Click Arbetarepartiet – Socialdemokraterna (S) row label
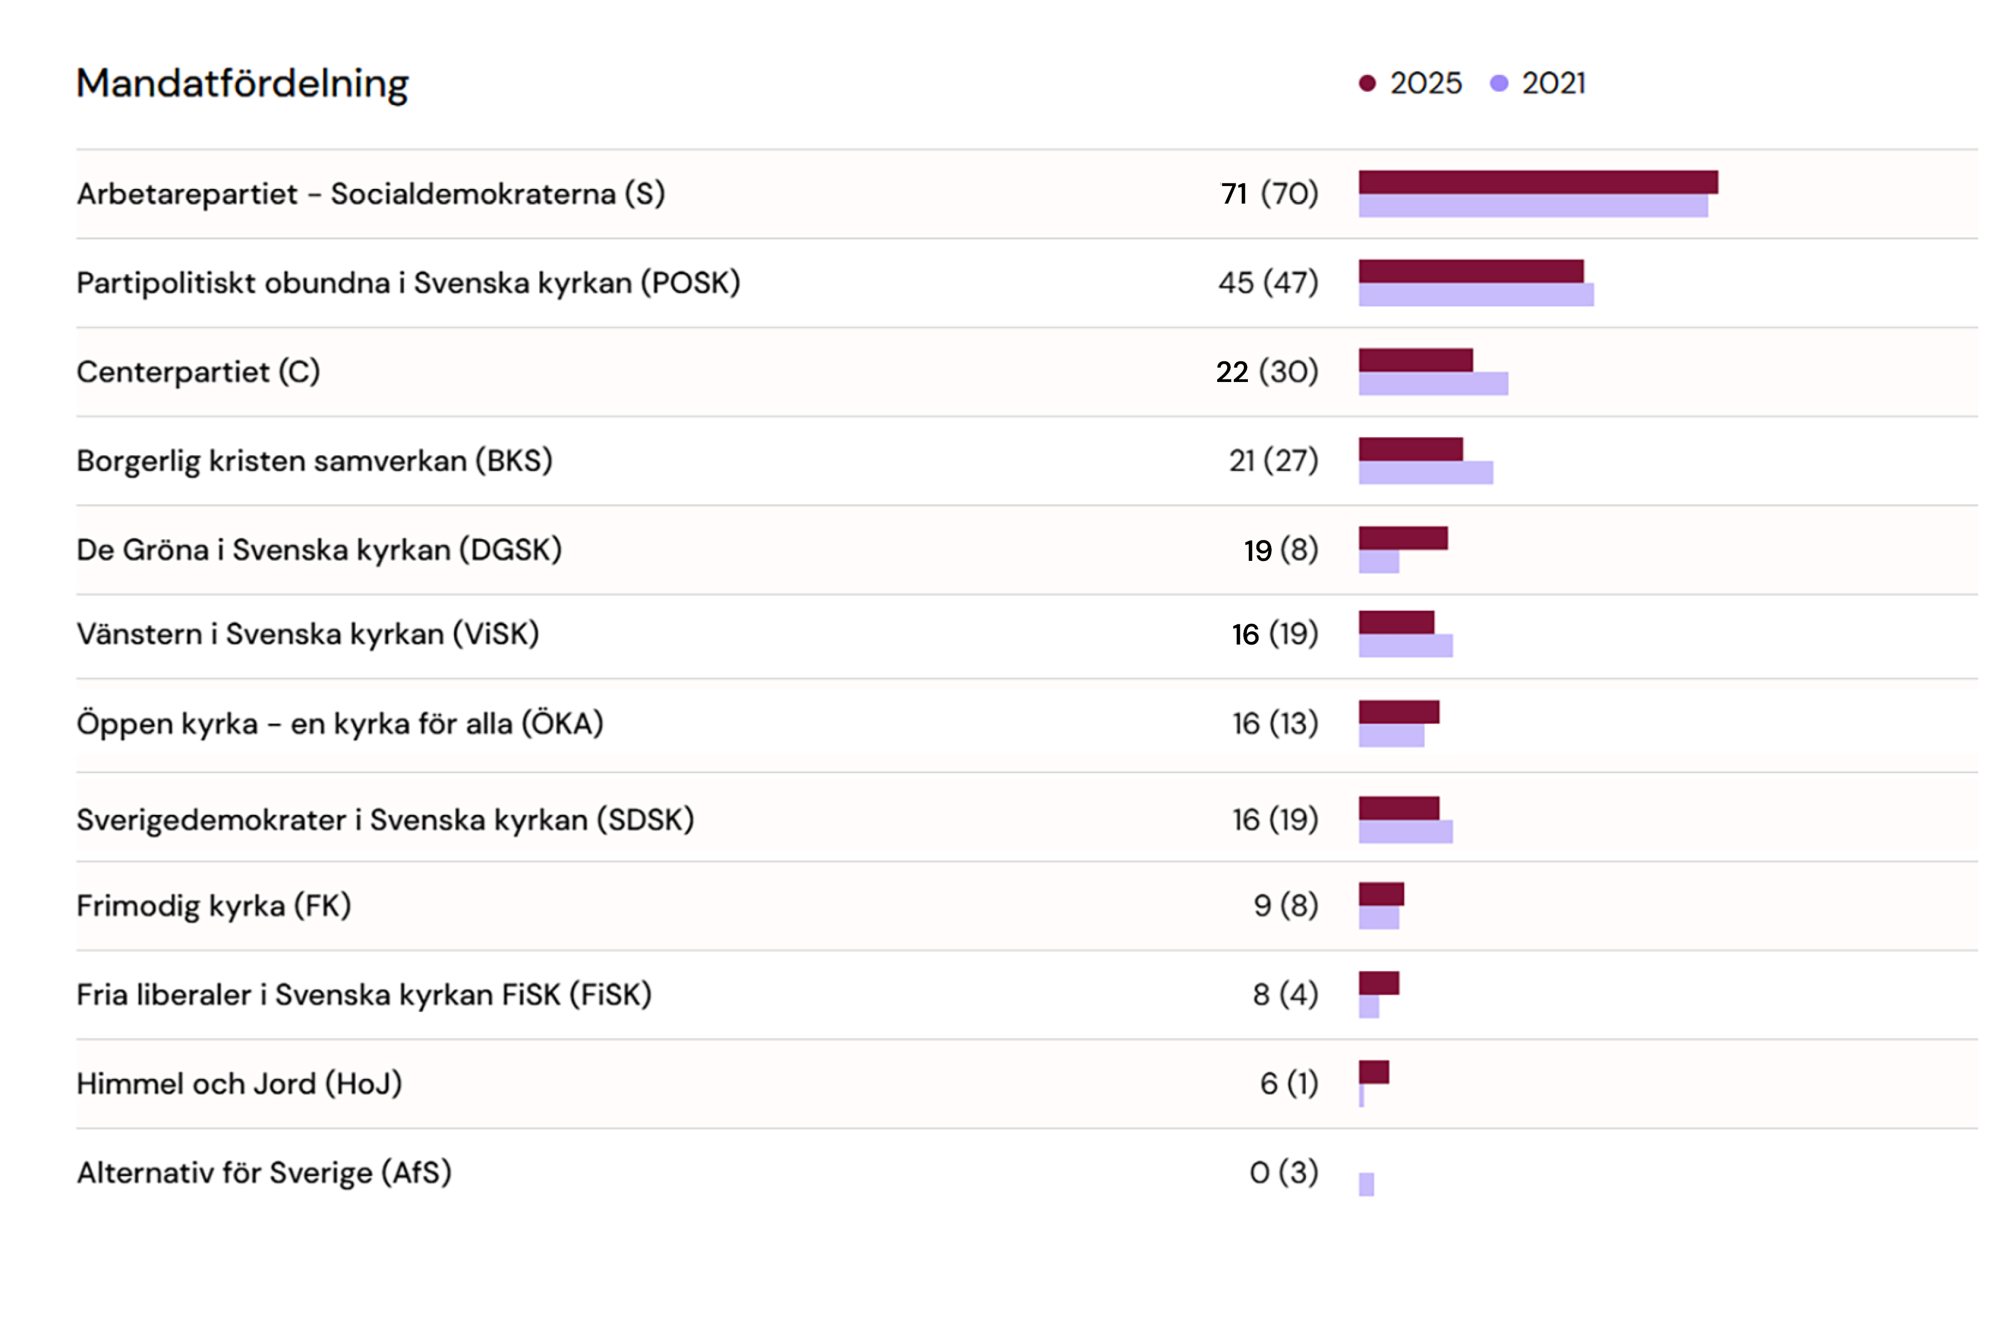This screenshot has width=2016, height=1344. click(x=370, y=194)
